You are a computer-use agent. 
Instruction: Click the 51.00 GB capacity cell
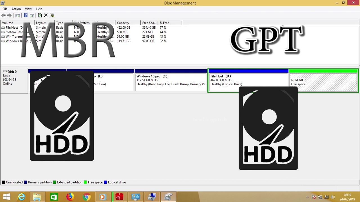point(123,37)
